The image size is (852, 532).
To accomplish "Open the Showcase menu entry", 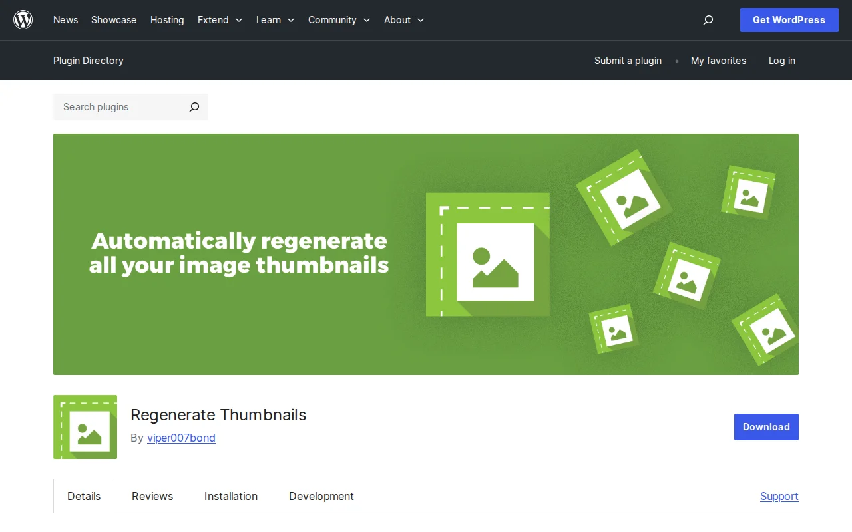I will click(113, 20).
